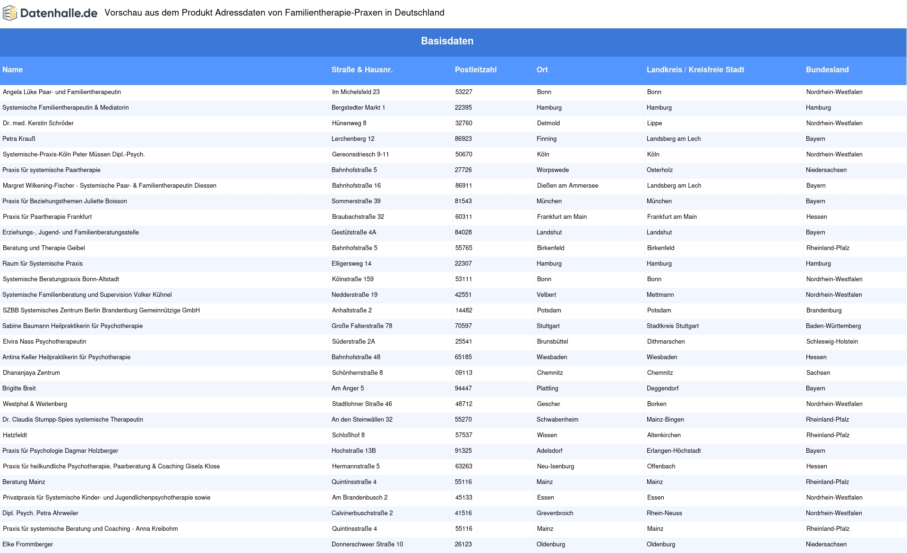Click the Basisdaten section header
The height and width of the screenshot is (553, 907).
447,41
